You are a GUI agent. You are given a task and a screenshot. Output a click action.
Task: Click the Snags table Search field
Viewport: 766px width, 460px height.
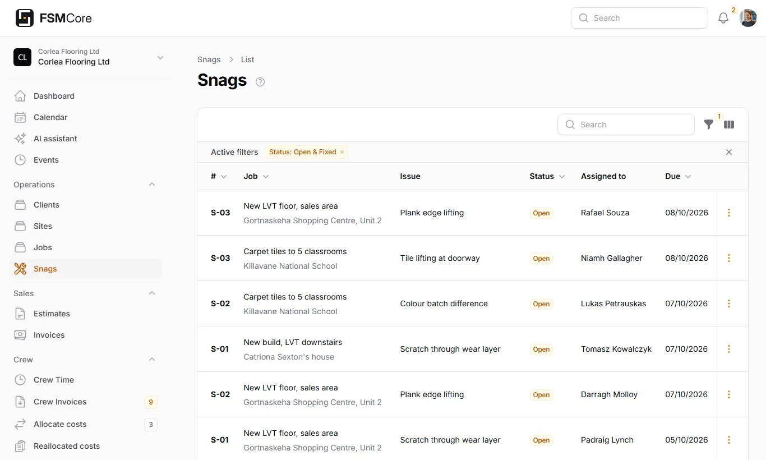click(x=626, y=125)
